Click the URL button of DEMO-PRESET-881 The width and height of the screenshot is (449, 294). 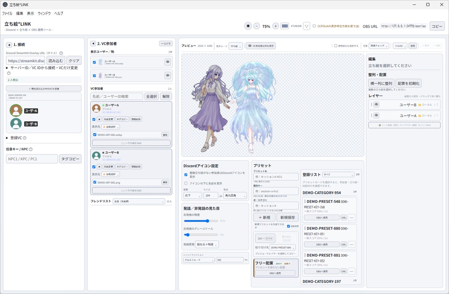pyautogui.click(x=344, y=271)
